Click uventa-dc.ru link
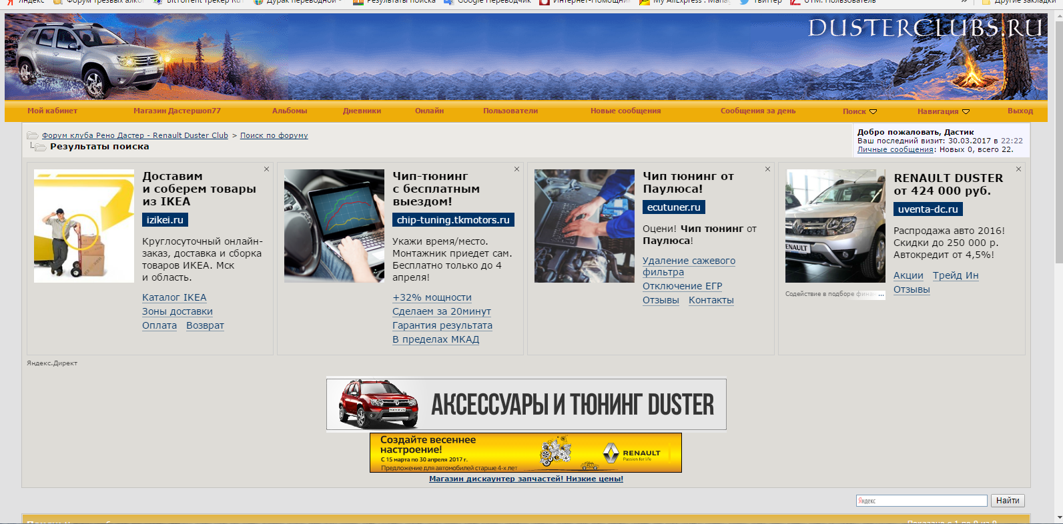This screenshot has width=1063, height=524. [928, 209]
